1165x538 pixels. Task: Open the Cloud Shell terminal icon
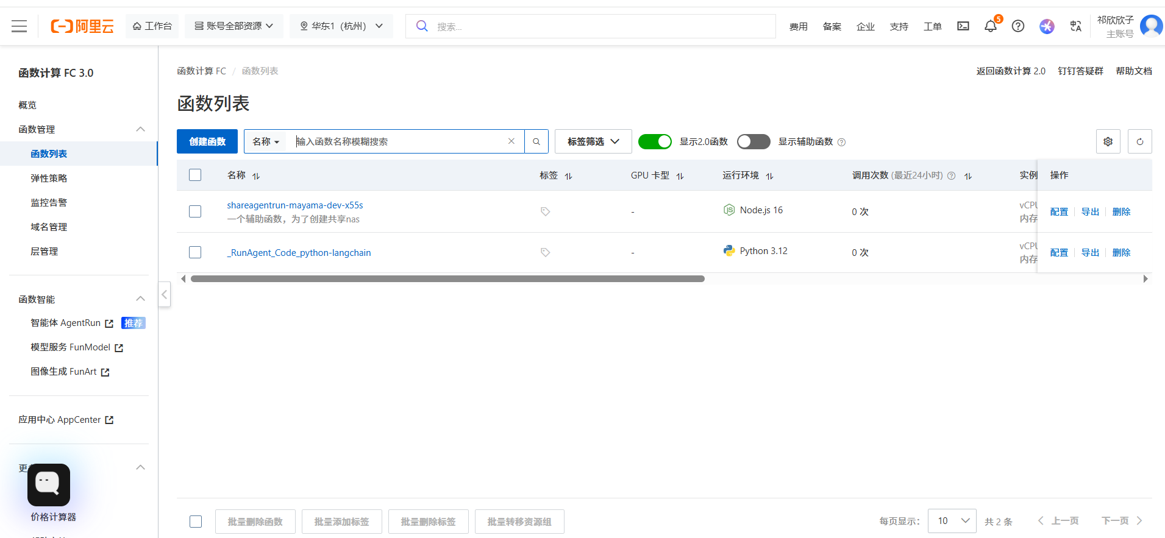click(963, 26)
